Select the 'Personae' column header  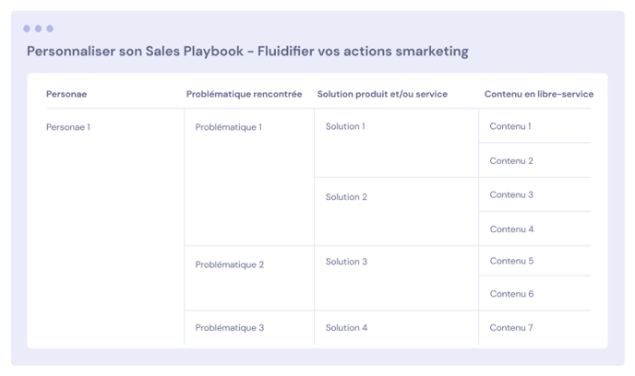(66, 94)
